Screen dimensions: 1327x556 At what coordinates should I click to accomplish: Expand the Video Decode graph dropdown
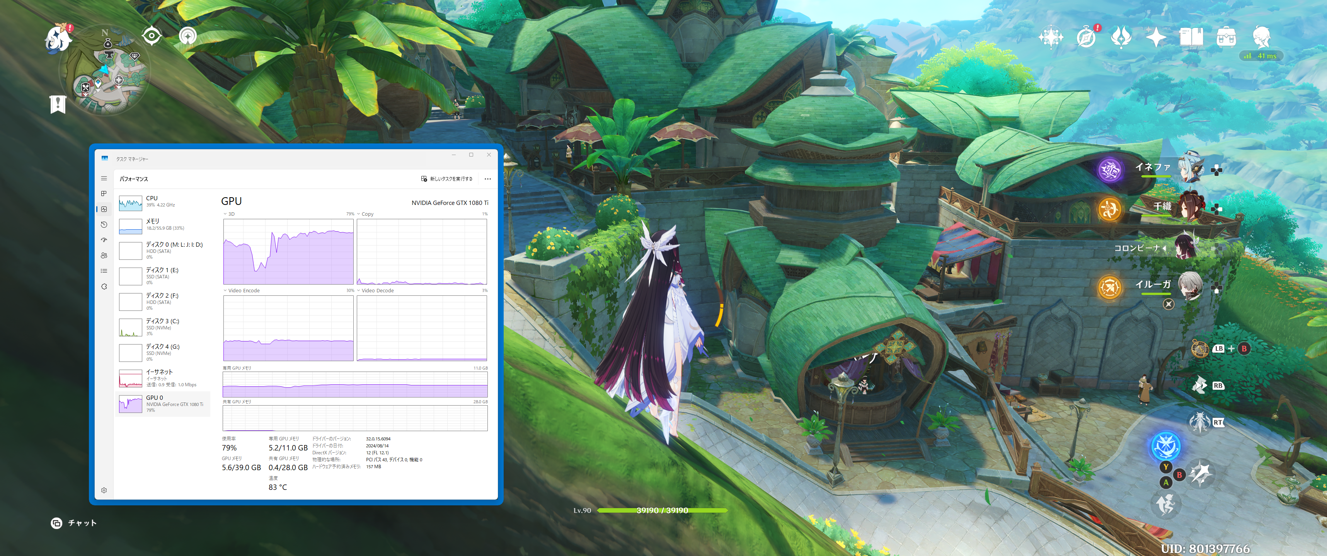click(359, 291)
